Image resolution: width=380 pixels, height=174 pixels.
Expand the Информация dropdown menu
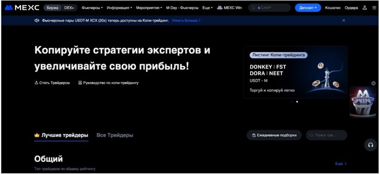[x=119, y=8]
